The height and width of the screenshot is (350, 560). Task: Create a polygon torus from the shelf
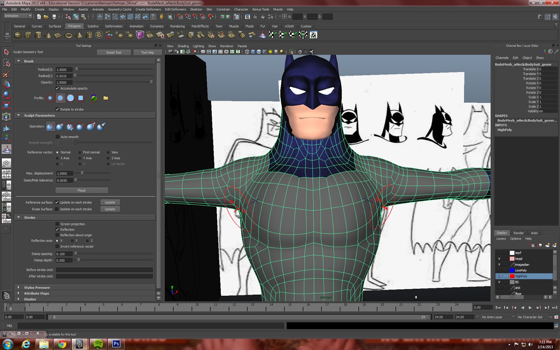pyautogui.click(x=69, y=35)
